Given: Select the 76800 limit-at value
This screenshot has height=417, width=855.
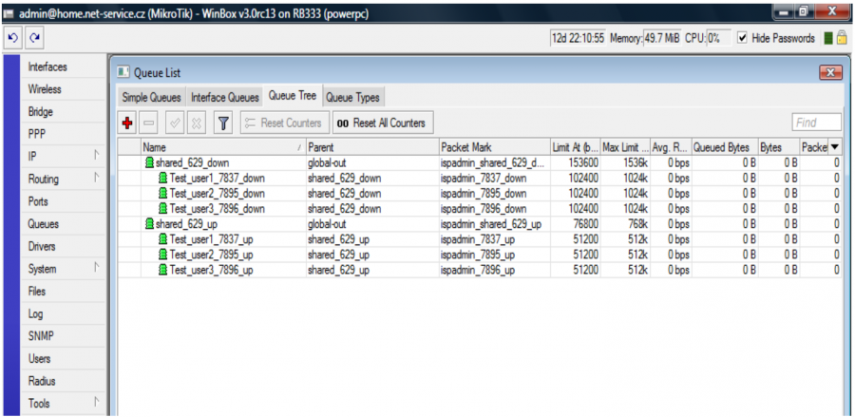Looking at the screenshot, I should pyautogui.click(x=585, y=224).
